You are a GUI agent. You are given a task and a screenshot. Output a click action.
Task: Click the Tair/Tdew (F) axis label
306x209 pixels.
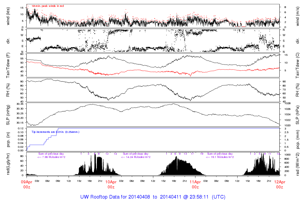pos(8,65)
